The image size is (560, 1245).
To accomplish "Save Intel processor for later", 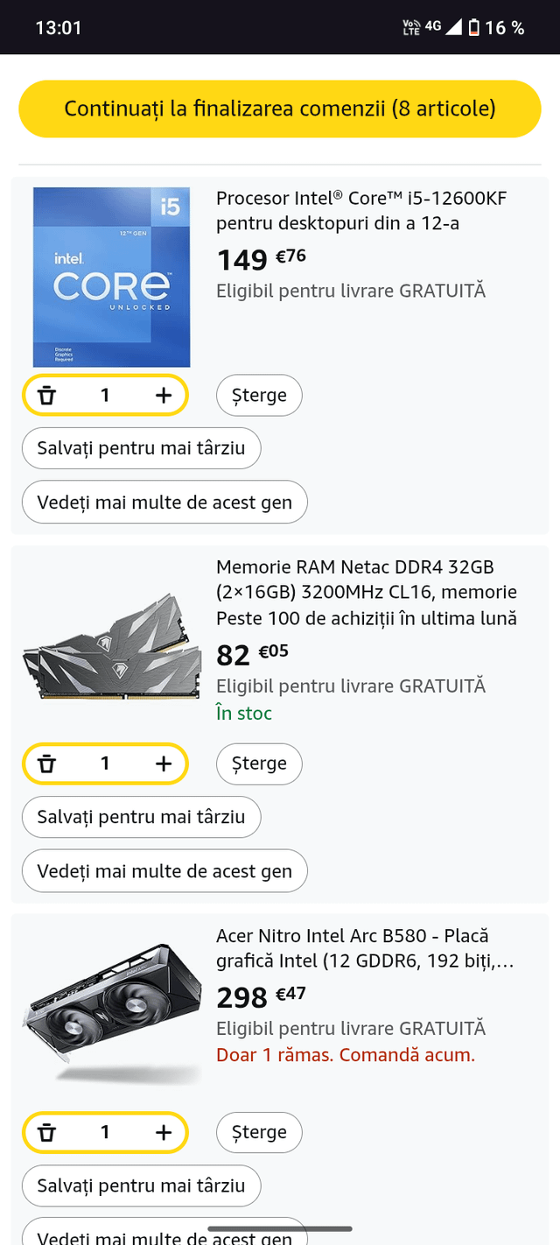I will (x=141, y=449).
